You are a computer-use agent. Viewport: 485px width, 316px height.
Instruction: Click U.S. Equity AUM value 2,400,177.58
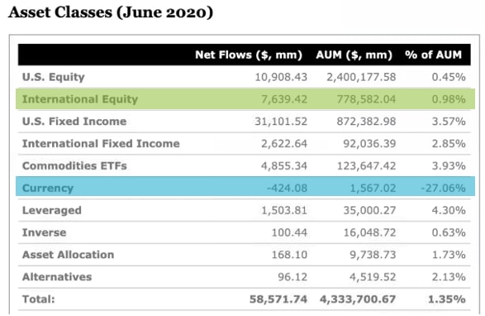click(361, 77)
